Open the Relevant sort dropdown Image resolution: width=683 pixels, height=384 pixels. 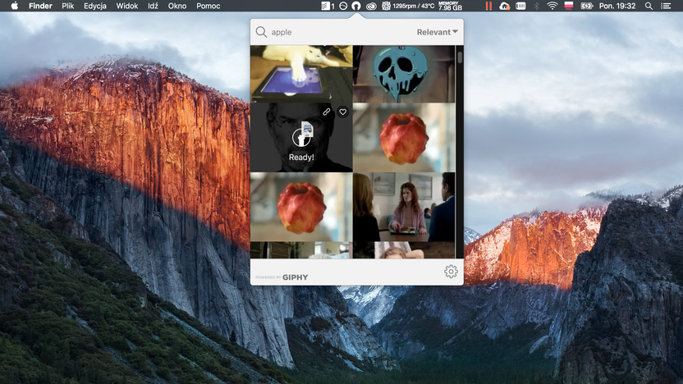pyautogui.click(x=437, y=32)
